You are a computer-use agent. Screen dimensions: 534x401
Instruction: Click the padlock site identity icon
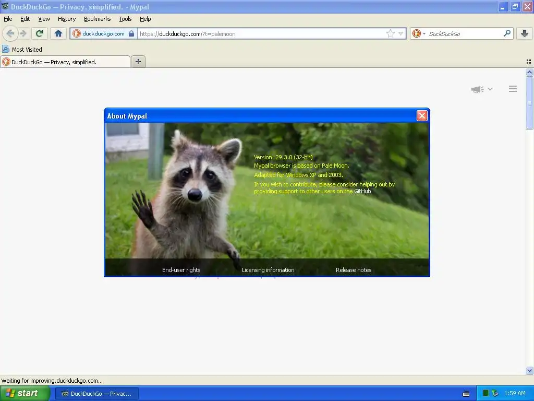131,33
